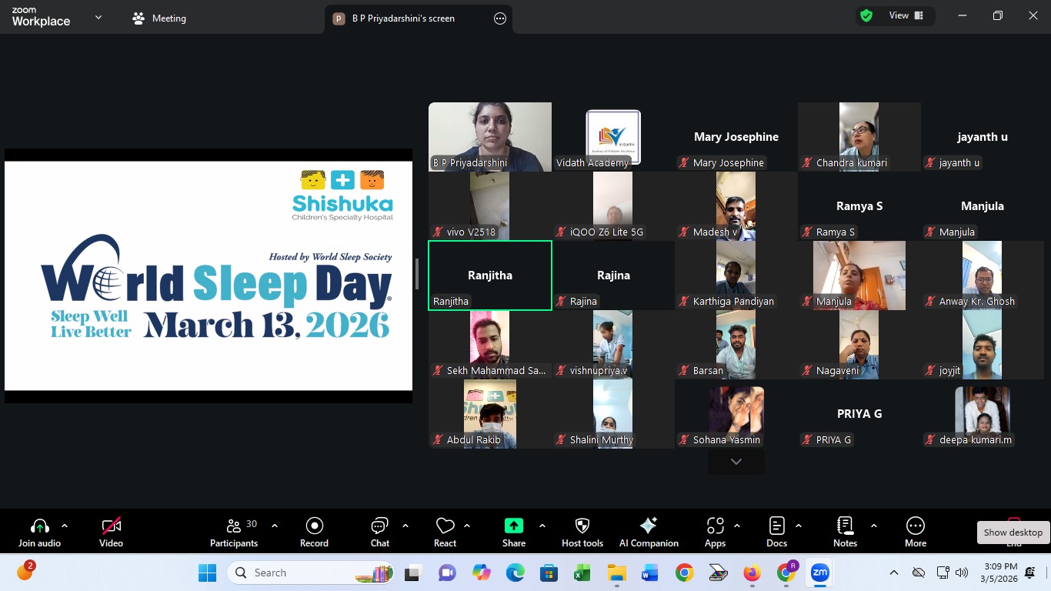Viewport: 1051px width, 591px height.
Task: Click the Record button
Action: 314,532
